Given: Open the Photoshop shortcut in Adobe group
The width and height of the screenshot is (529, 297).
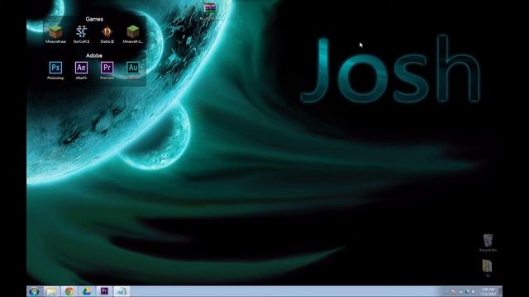Looking at the screenshot, I should click(x=55, y=70).
